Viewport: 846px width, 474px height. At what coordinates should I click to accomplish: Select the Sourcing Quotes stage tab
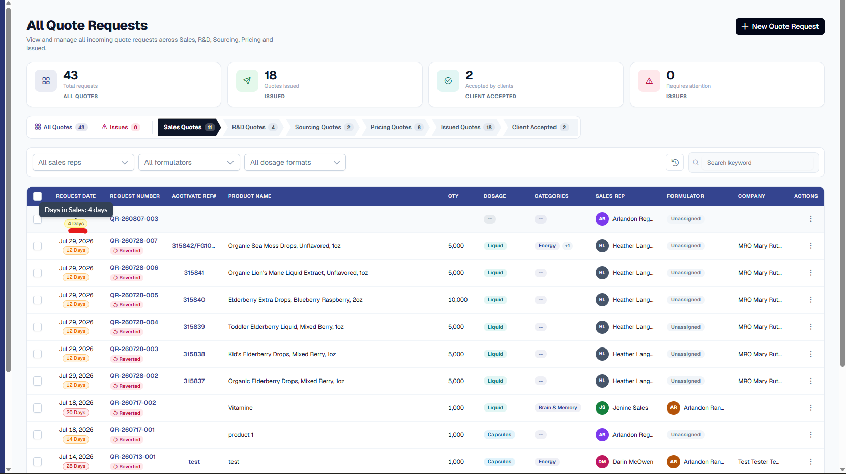coord(323,128)
